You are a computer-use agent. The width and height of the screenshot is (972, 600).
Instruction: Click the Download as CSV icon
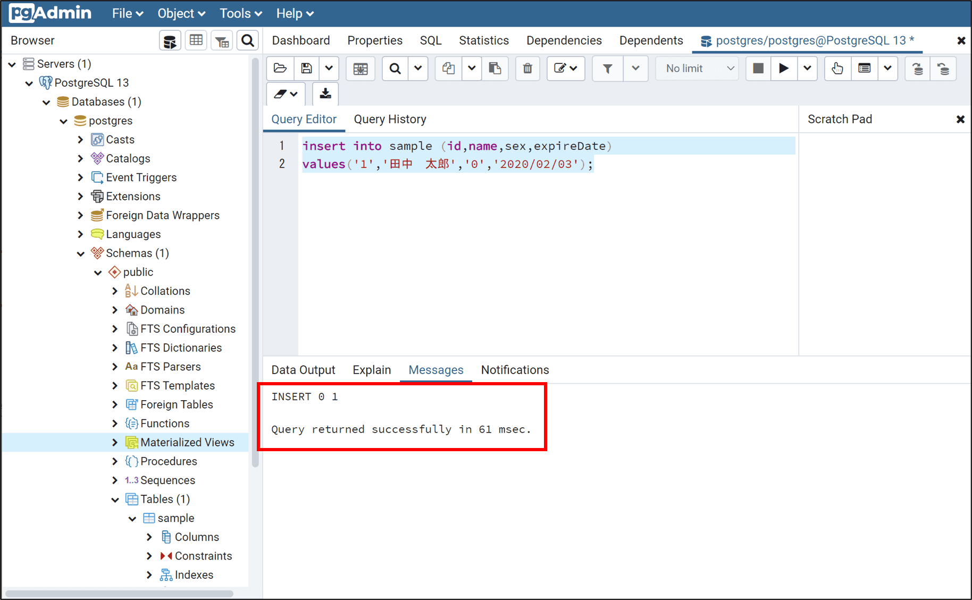[x=325, y=94]
